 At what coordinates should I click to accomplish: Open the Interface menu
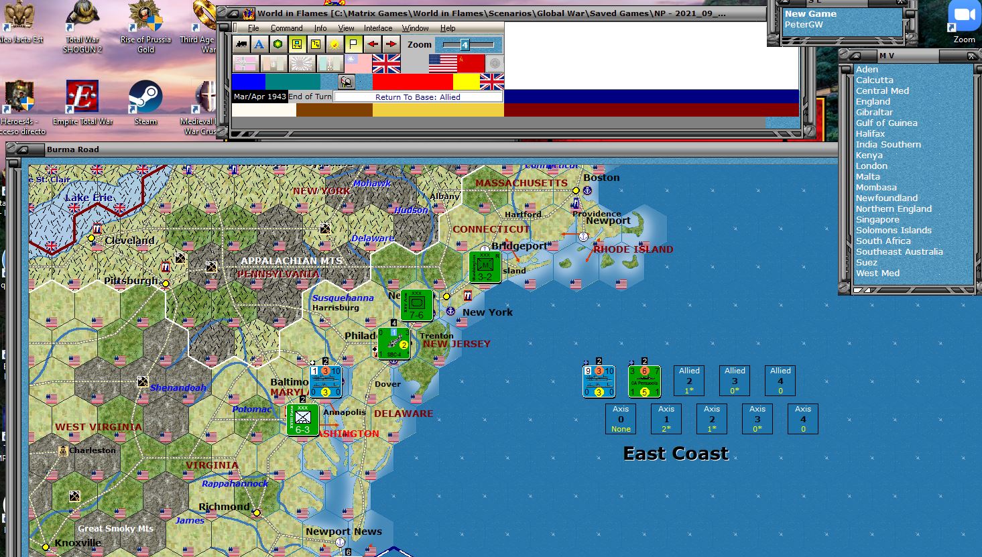click(x=378, y=28)
